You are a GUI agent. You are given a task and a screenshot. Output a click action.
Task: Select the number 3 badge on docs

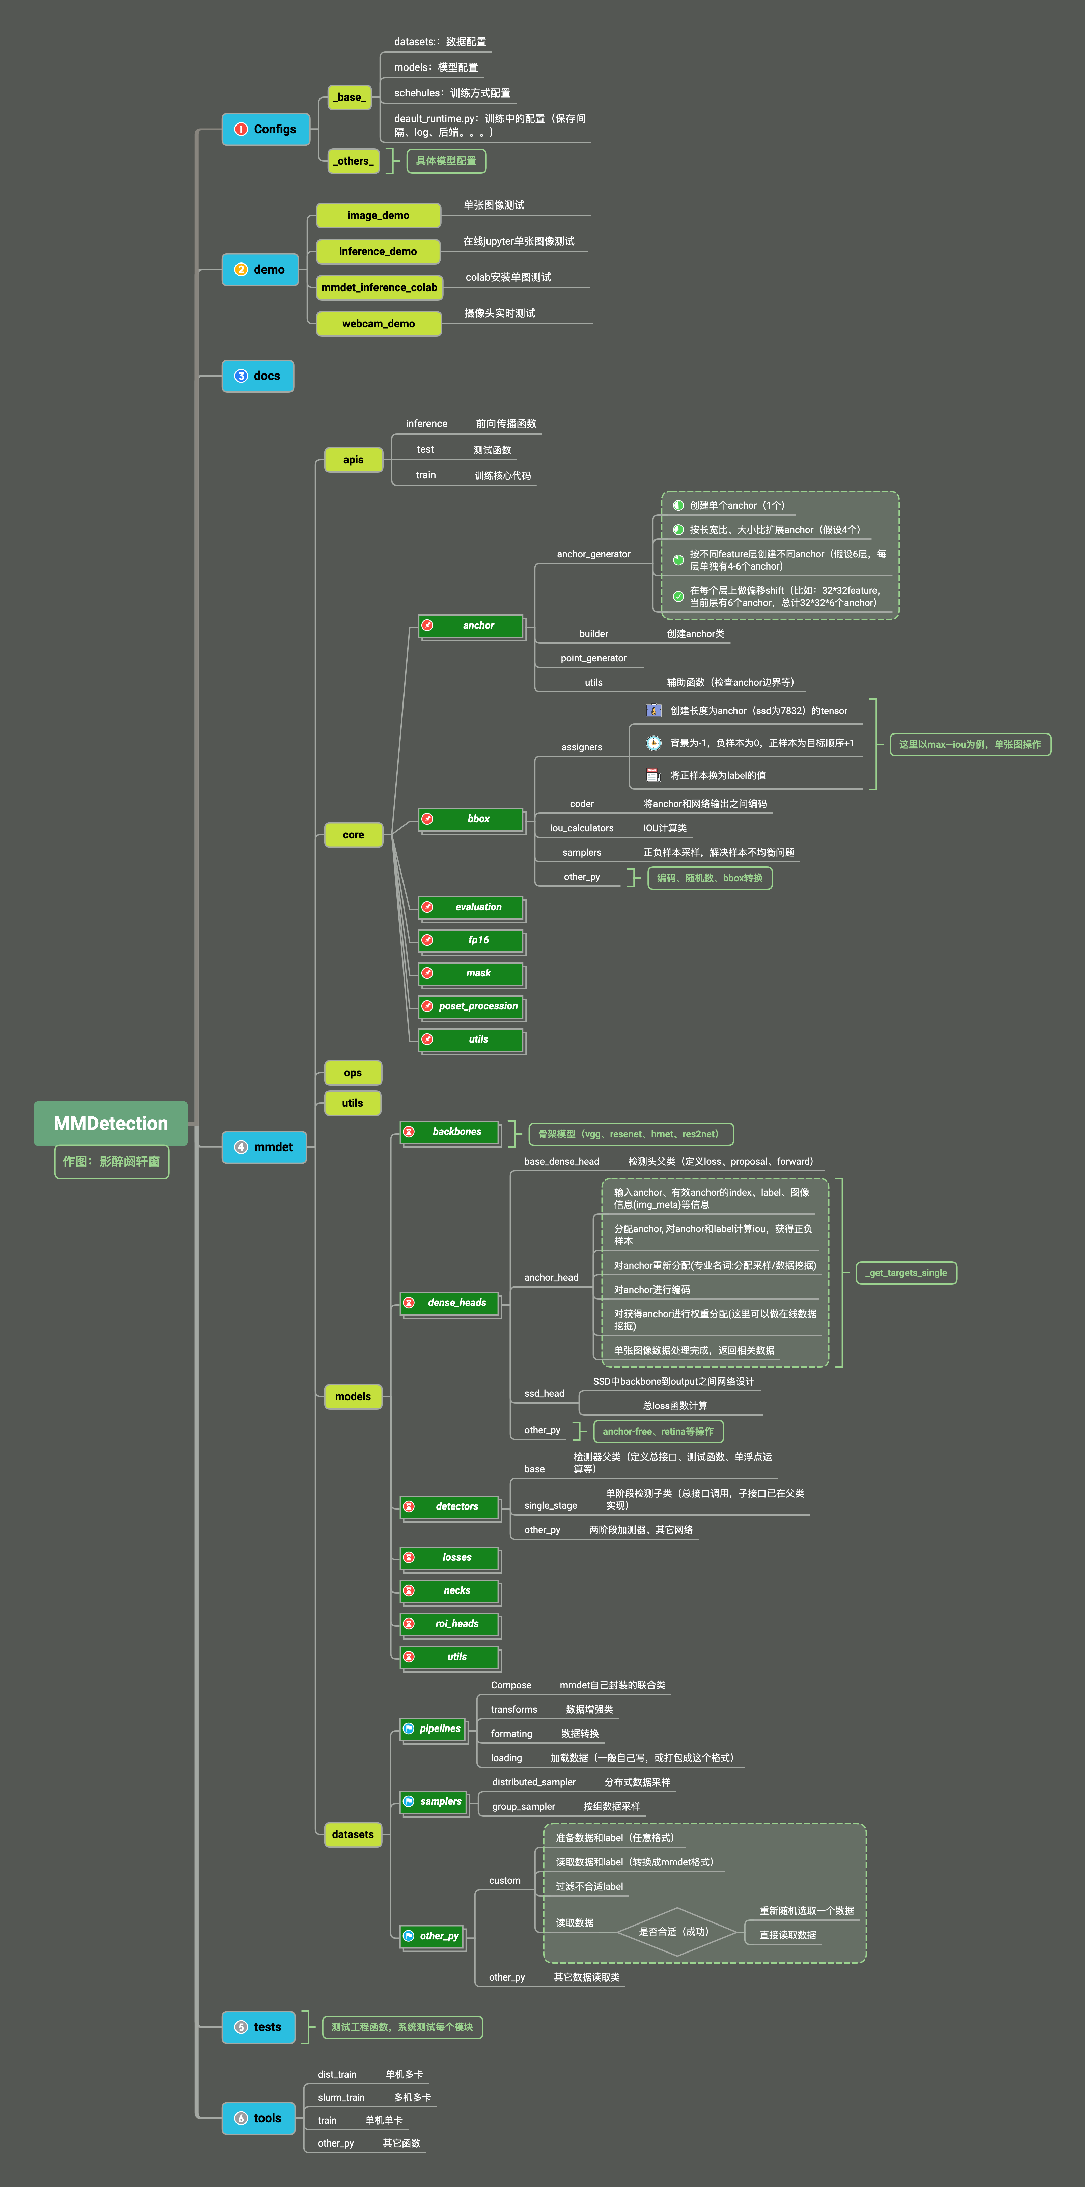coord(241,376)
